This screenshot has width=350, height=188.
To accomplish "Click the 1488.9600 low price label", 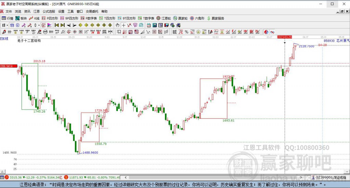I will (x=90, y=153).
